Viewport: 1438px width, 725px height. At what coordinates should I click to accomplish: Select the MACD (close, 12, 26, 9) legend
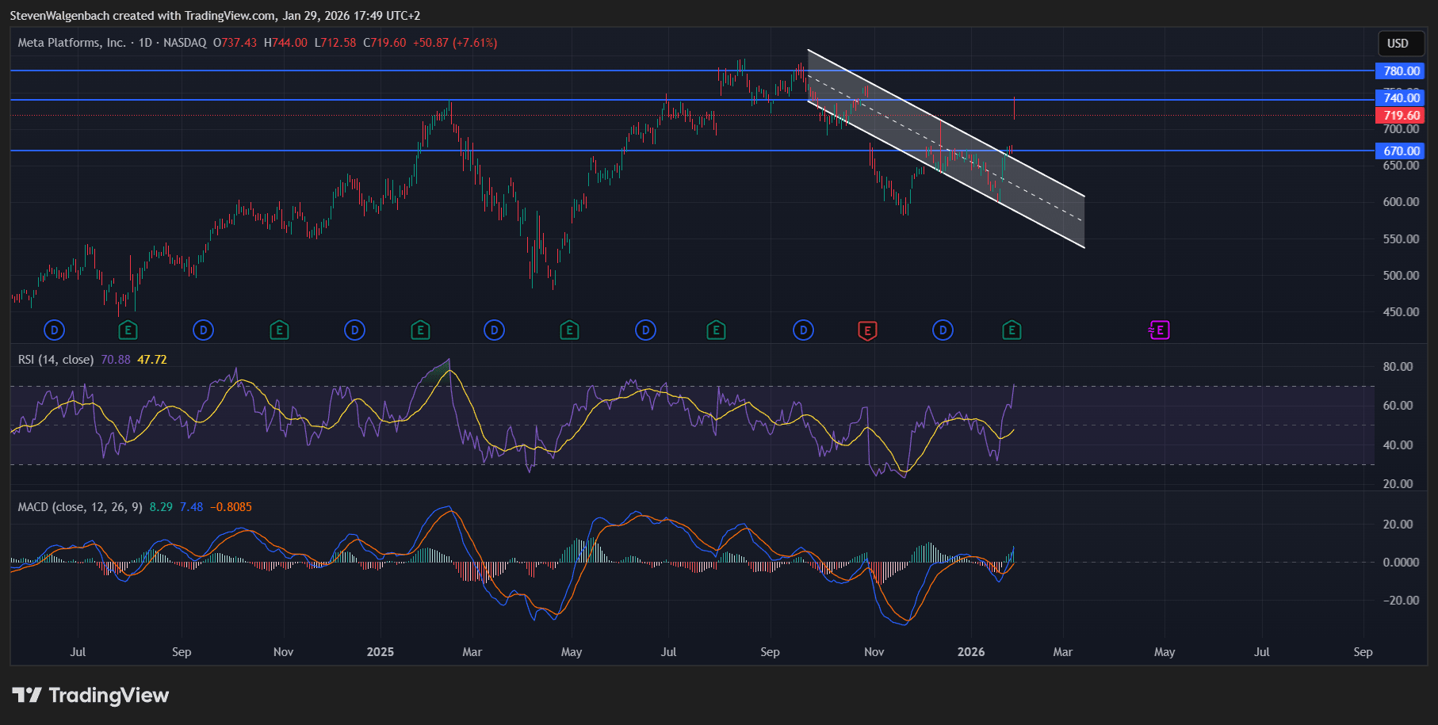(80, 507)
